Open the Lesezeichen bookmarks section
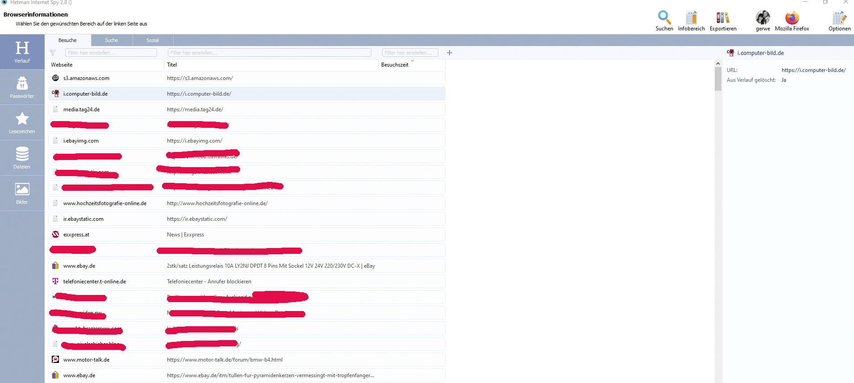The image size is (854, 383). 22,122
